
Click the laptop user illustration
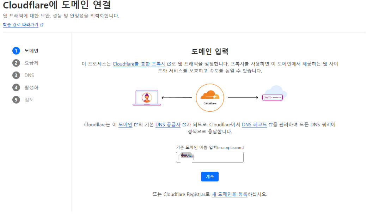click(x=147, y=98)
